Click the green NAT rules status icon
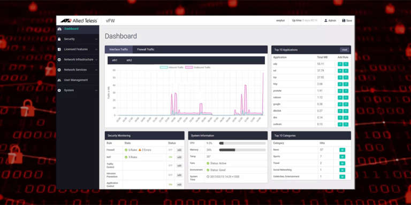The width and height of the screenshot is (411, 205). pyautogui.click(x=126, y=157)
